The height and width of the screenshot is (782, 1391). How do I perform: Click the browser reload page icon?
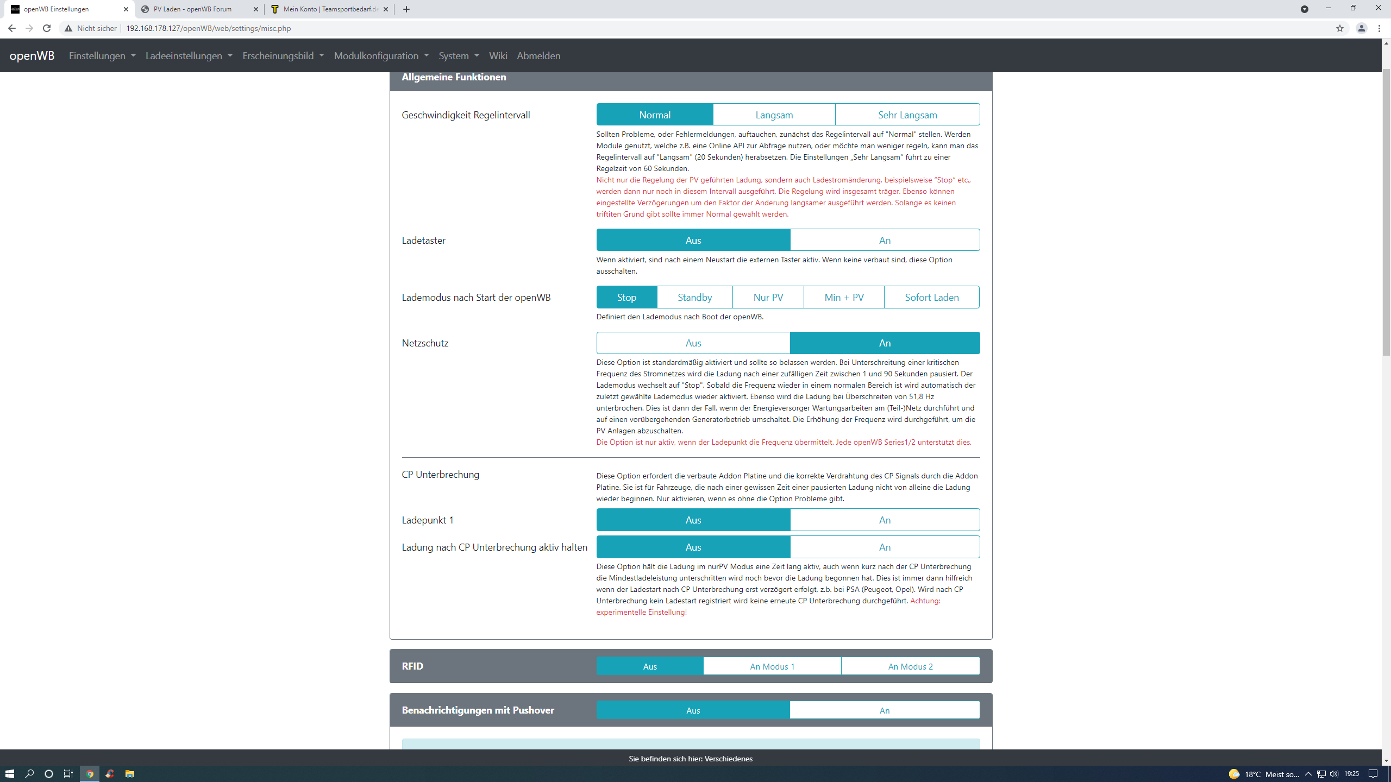pyautogui.click(x=47, y=28)
